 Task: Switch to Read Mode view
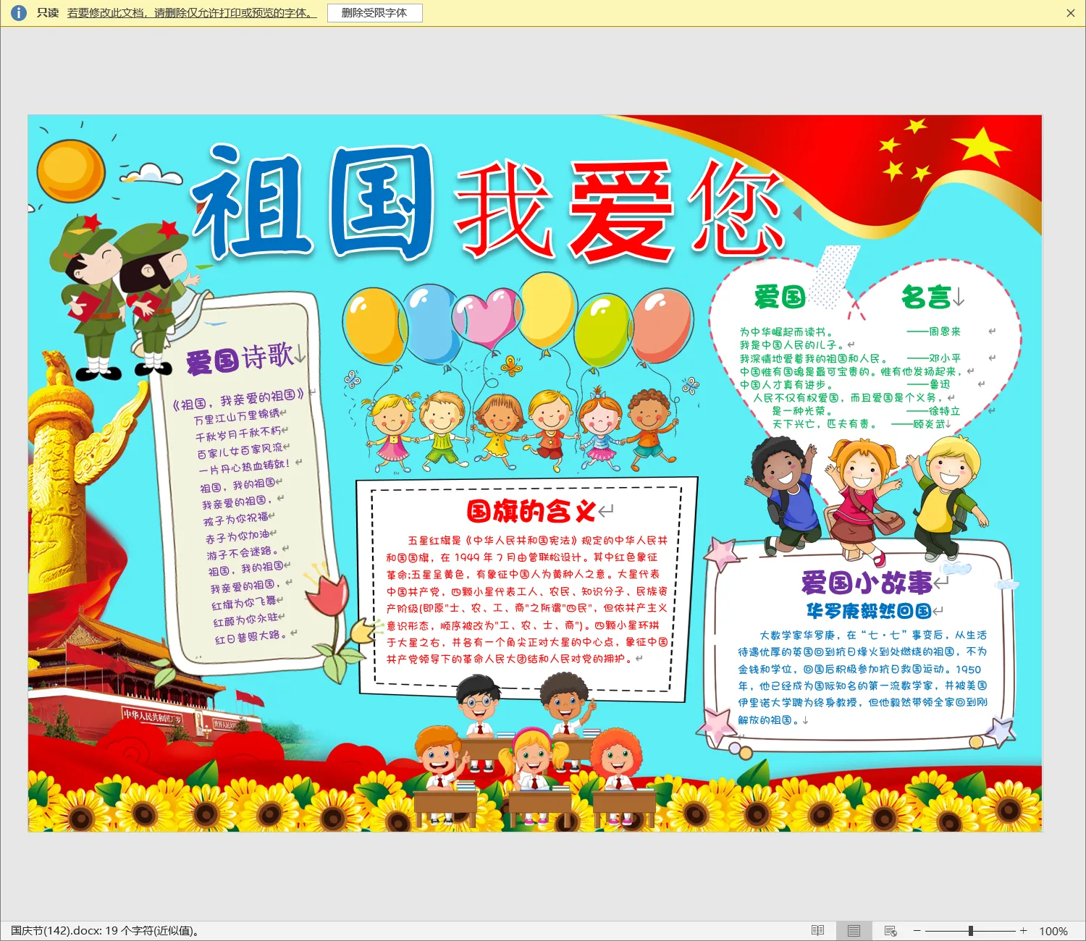(817, 930)
